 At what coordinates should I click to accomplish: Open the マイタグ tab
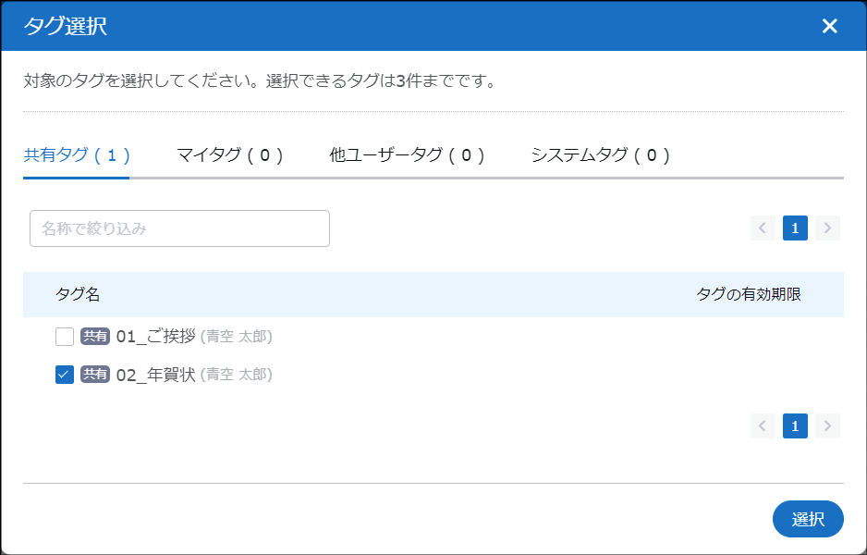(x=229, y=155)
